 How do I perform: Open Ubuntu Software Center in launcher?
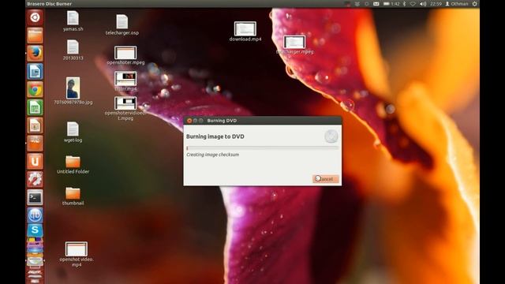(35, 144)
